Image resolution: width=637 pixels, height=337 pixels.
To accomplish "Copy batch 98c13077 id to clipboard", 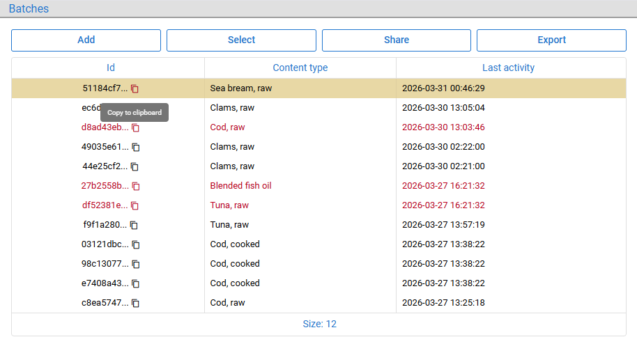I will click(x=136, y=264).
